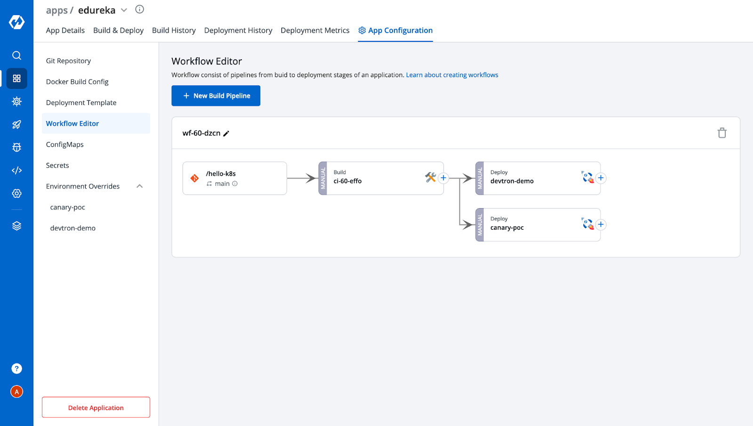Screen dimensions: 753x426
Task: Delete workflow using trash icon
Action: coord(722,133)
